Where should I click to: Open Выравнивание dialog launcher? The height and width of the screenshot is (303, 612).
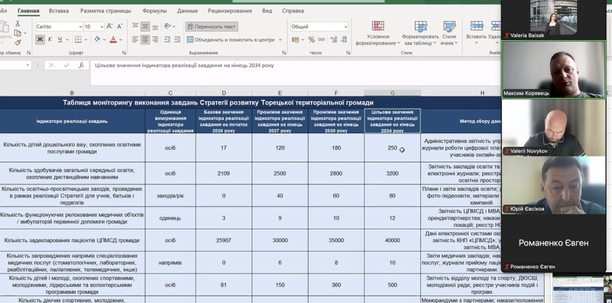pos(284,53)
